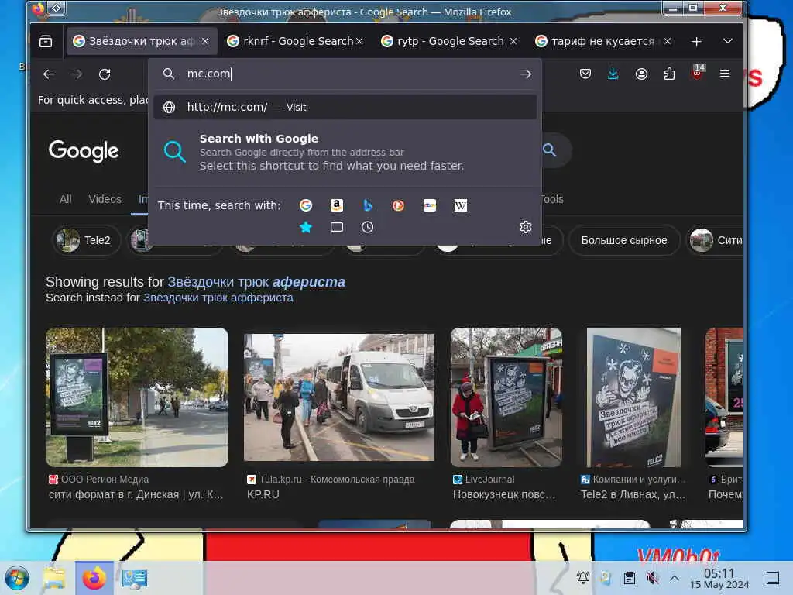Open the Звёздочки трюк афериста corrected link
Screen dimensions: 793x595
tap(256, 282)
